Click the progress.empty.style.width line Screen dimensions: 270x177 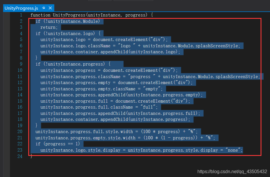tap(125, 138)
